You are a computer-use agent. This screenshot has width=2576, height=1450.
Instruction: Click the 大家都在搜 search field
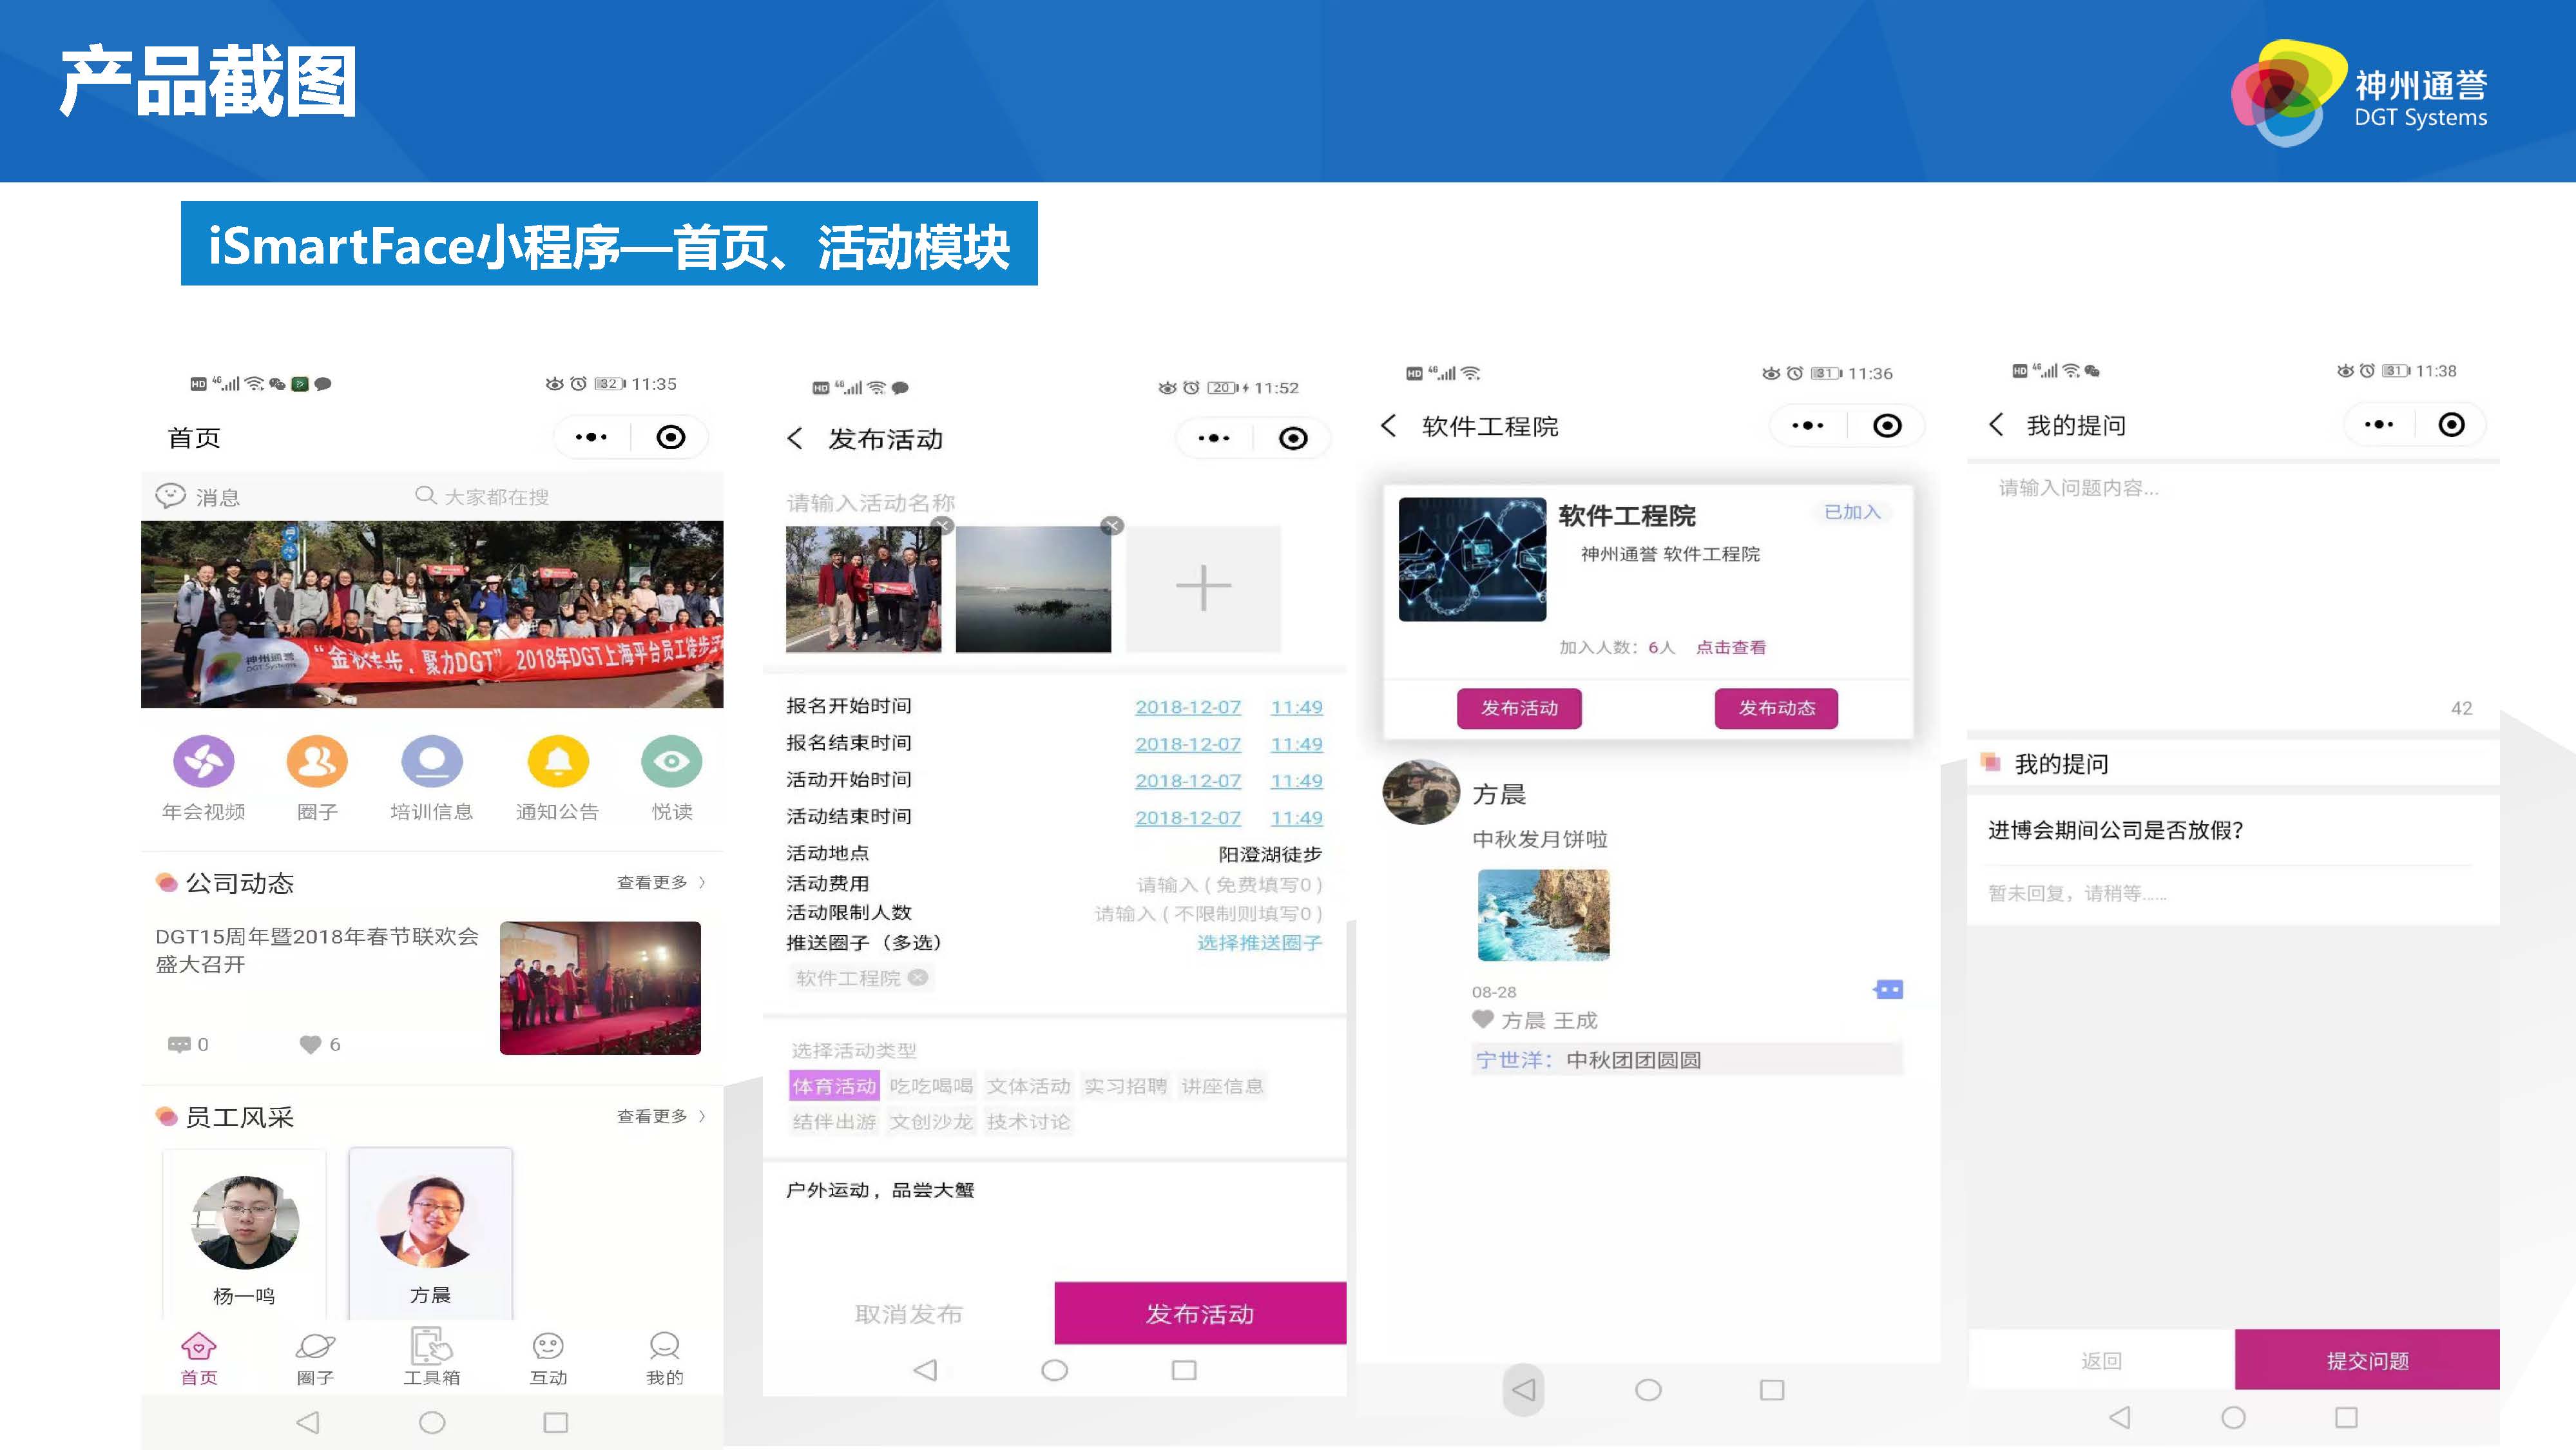click(482, 496)
